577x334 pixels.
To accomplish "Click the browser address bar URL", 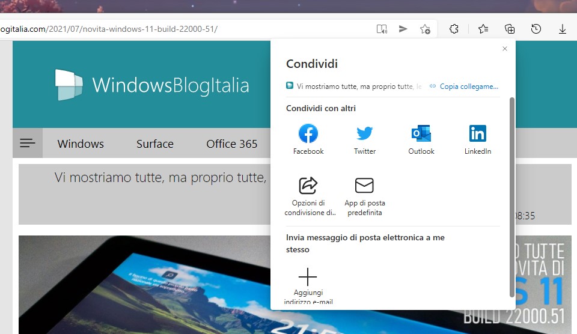I will [x=109, y=29].
